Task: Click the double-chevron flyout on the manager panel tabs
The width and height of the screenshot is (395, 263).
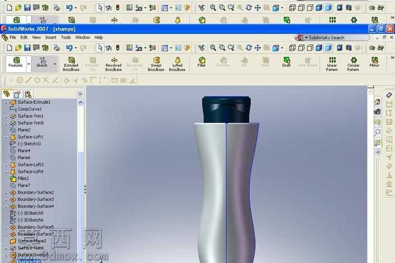Action: coord(80,94)
